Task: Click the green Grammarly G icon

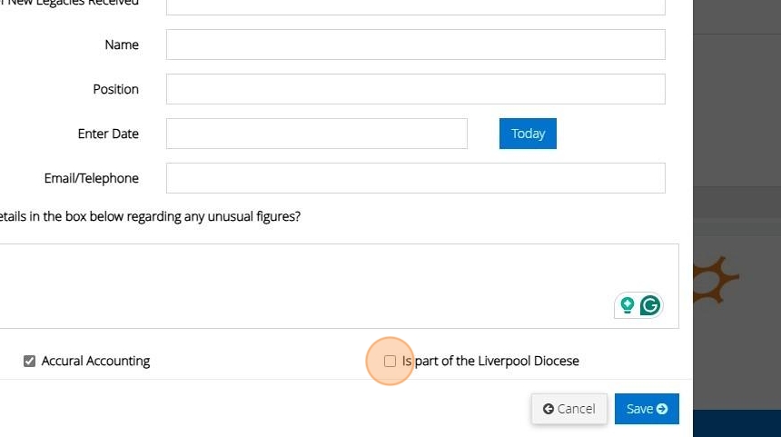Action: pyautogui.click(x=649, y=305)
